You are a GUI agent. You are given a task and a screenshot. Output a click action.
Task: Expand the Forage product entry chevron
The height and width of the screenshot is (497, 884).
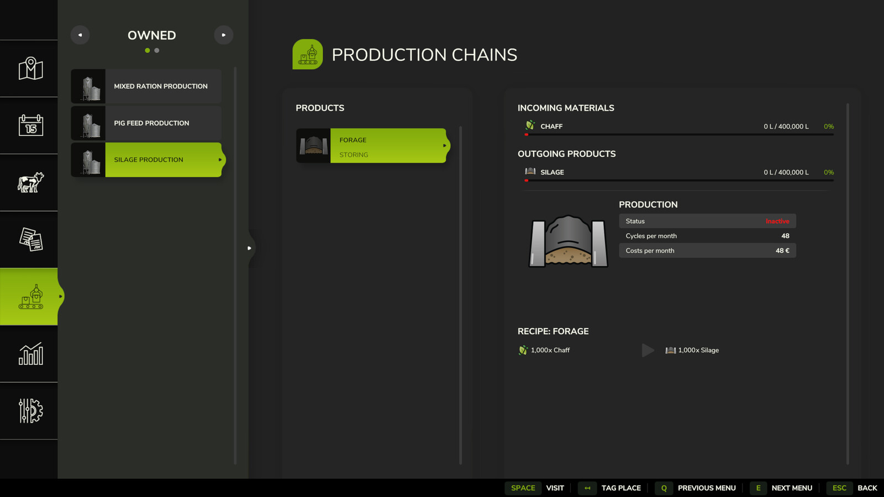[444, 146]
